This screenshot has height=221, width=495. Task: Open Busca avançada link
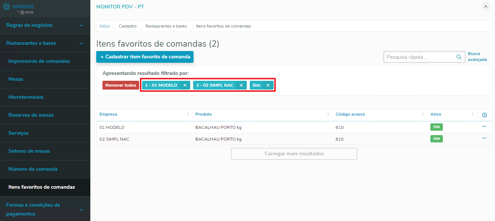tap(477, 57)
